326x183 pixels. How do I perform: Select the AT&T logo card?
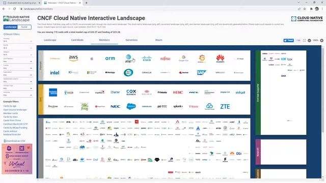(x=128, y=58)
